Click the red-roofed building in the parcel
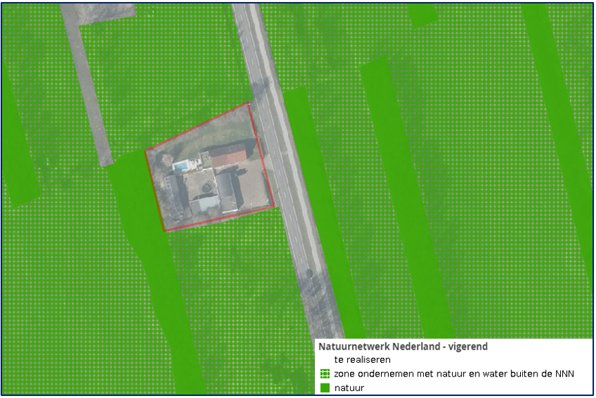The image size is (596, 398). click(x=228, y=155)
